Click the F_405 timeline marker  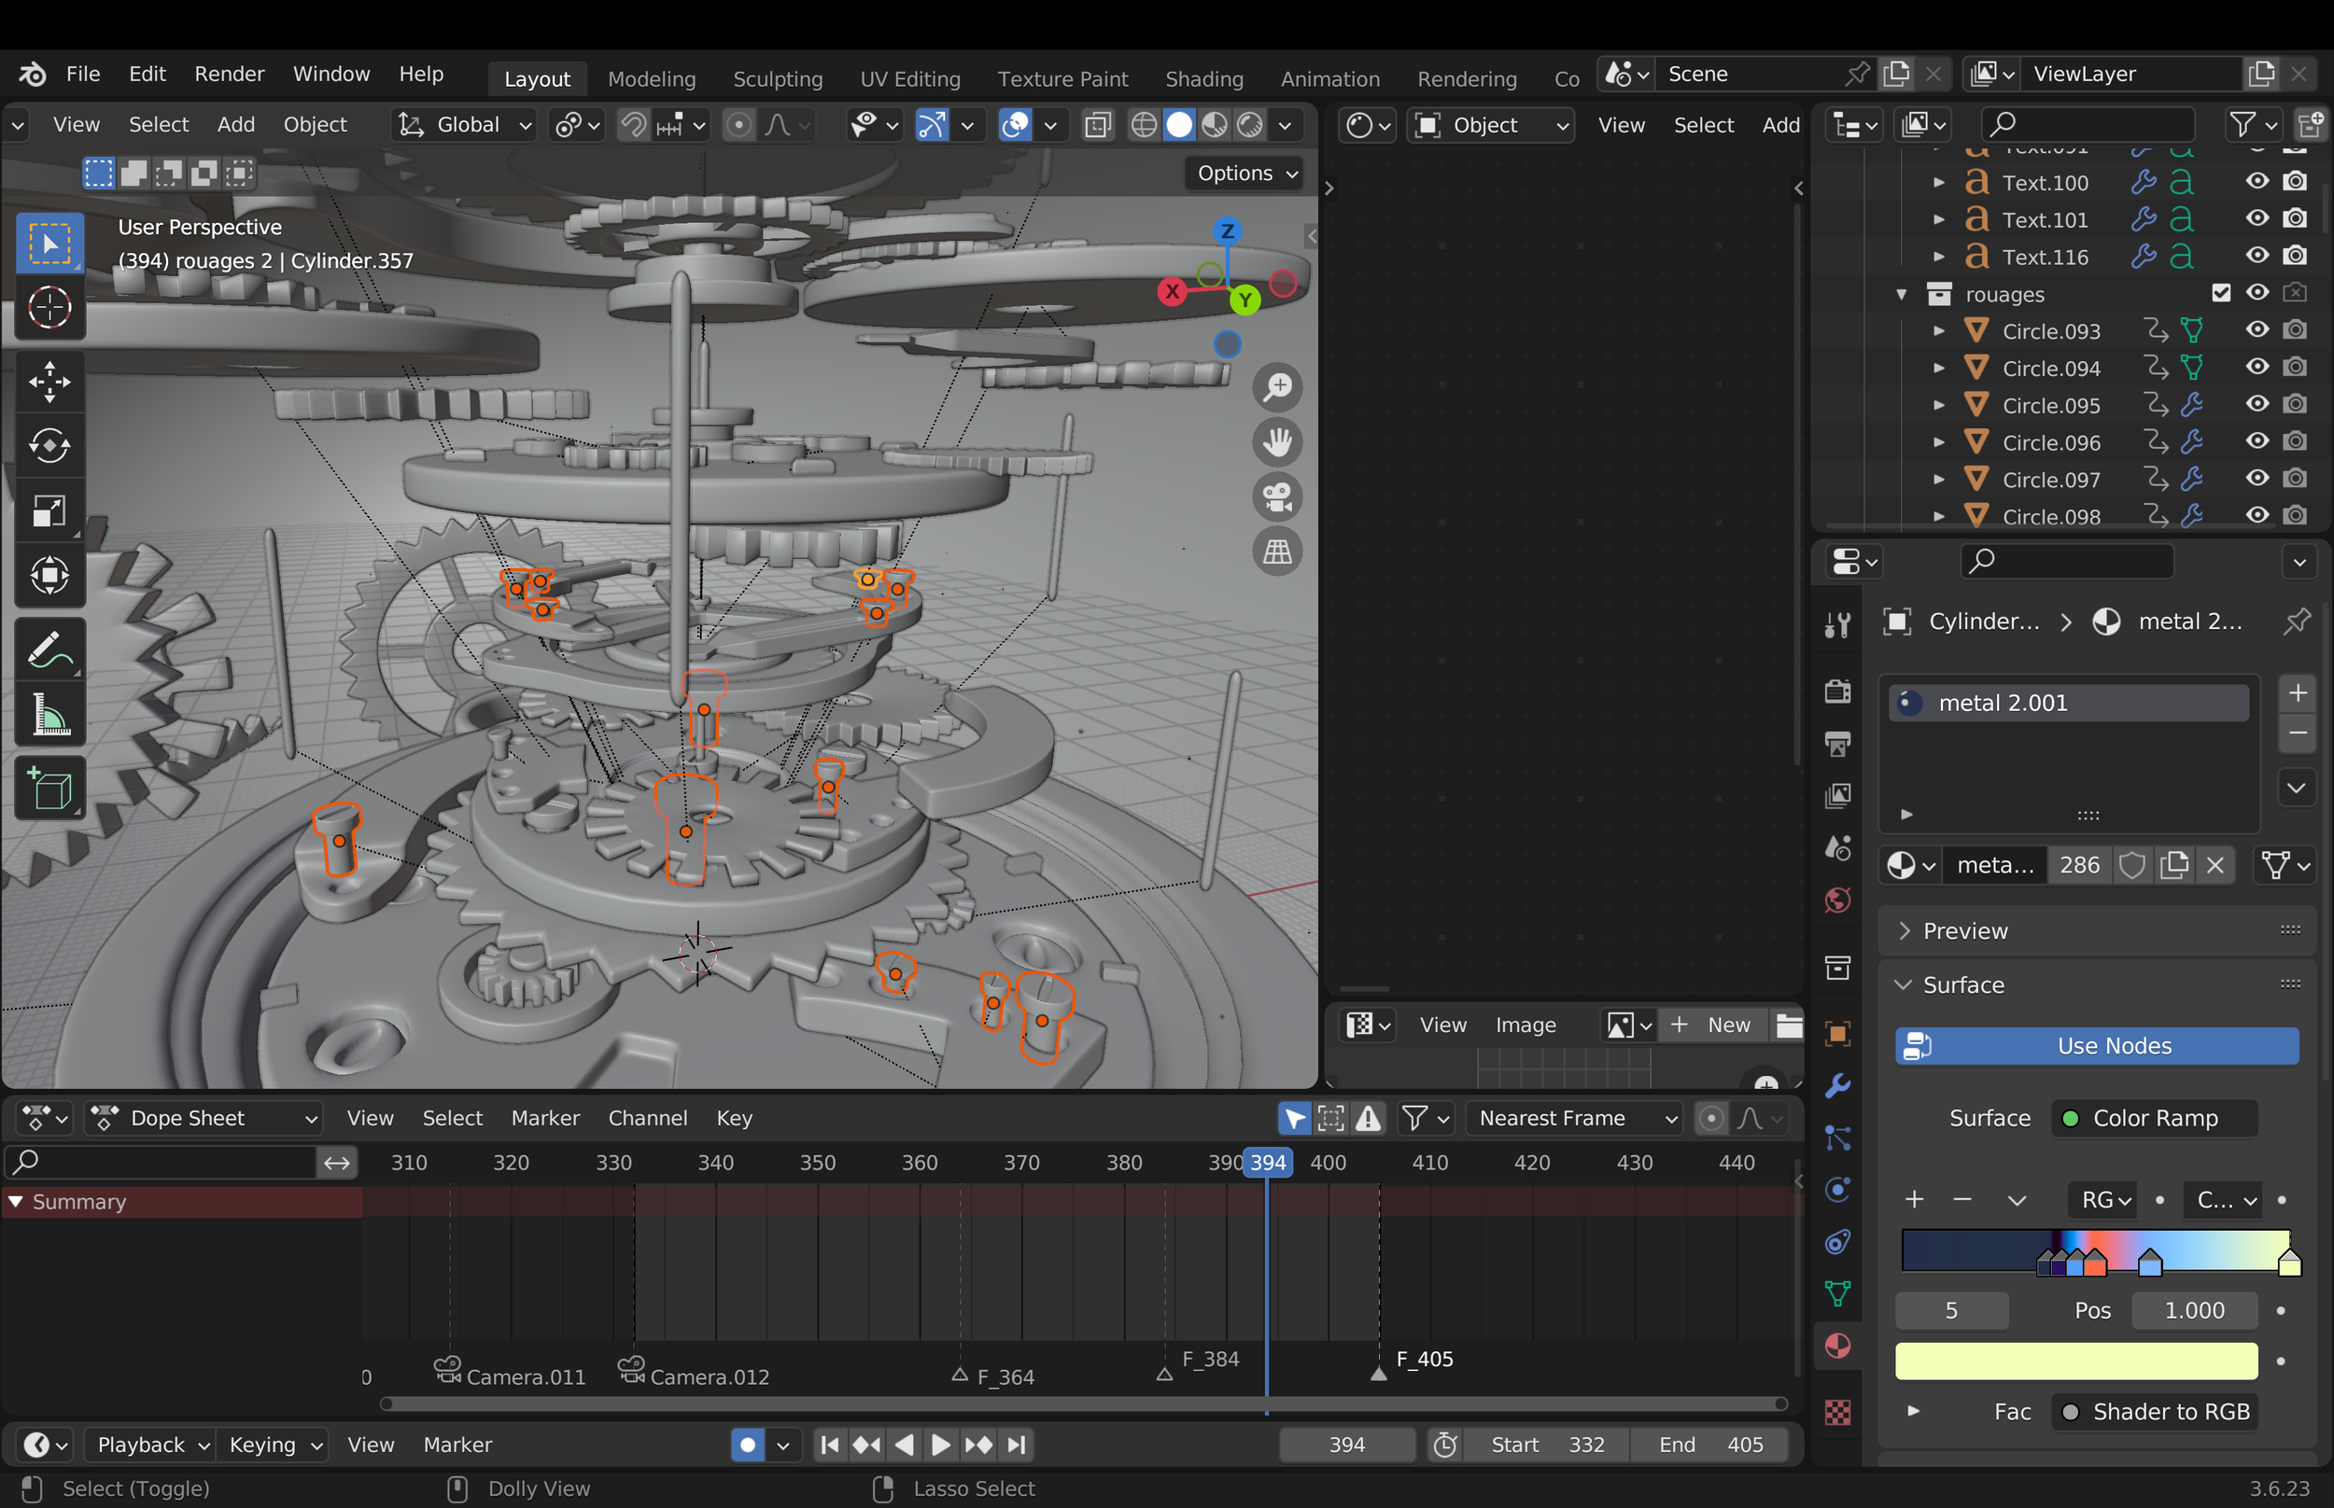(x=1378, y=1373)
